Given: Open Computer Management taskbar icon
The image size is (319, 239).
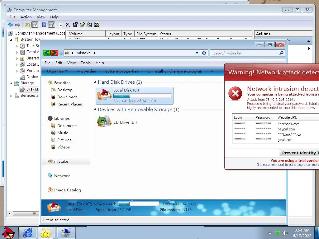Looking at the screenshot, I should [x=66, y=233].
